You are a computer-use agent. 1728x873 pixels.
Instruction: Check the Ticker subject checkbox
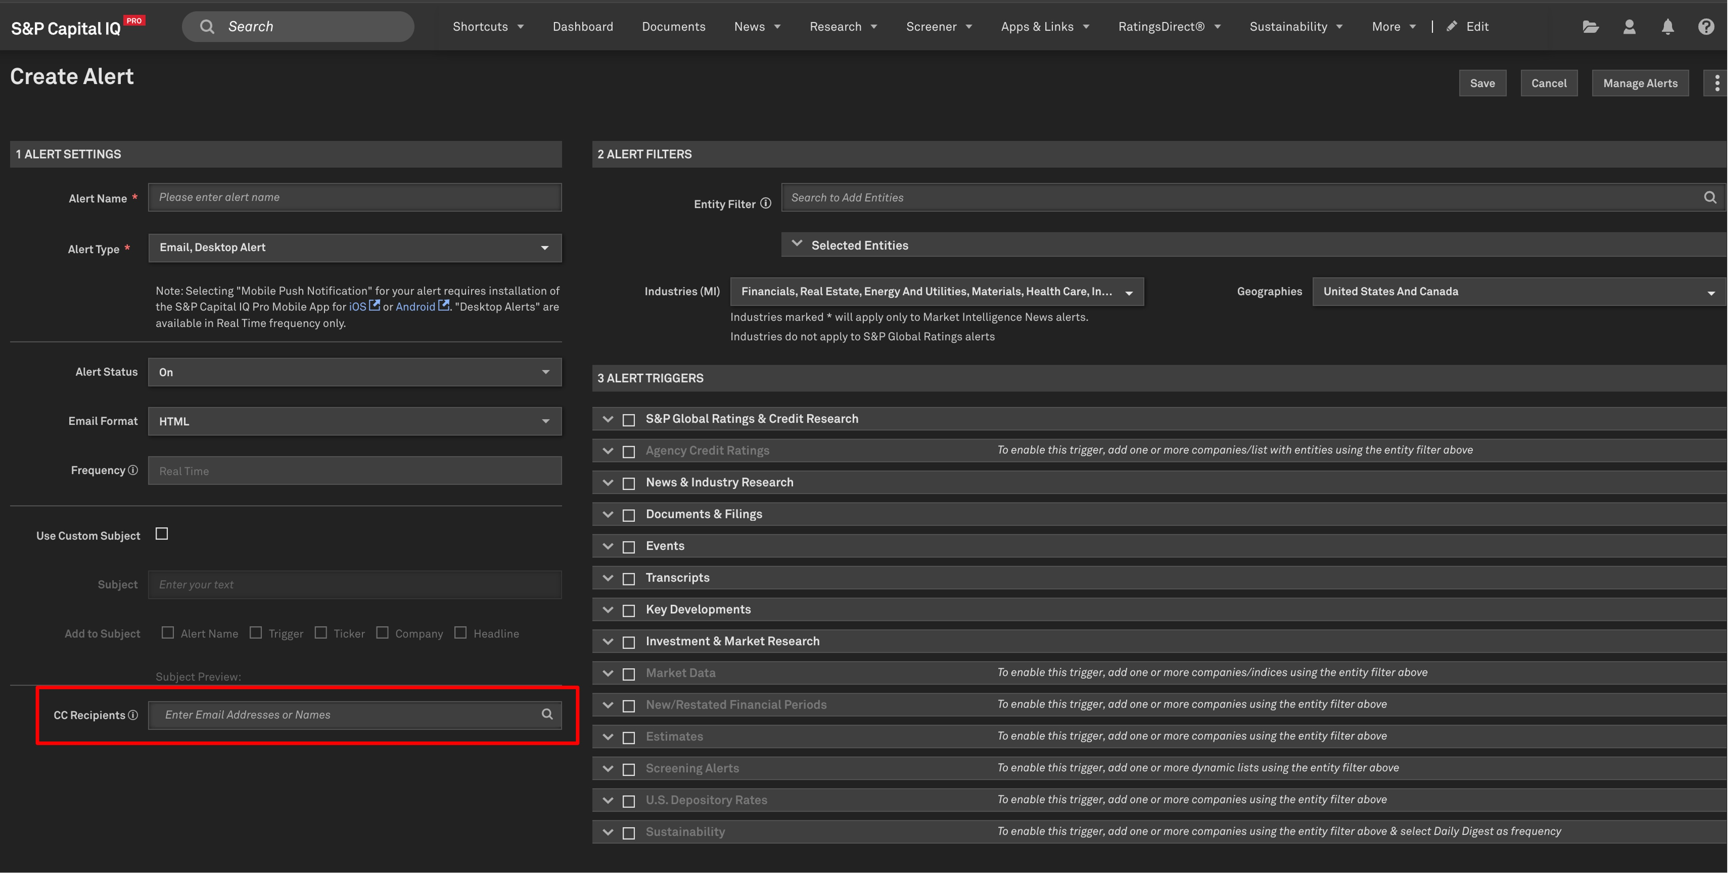click(321, 633)
